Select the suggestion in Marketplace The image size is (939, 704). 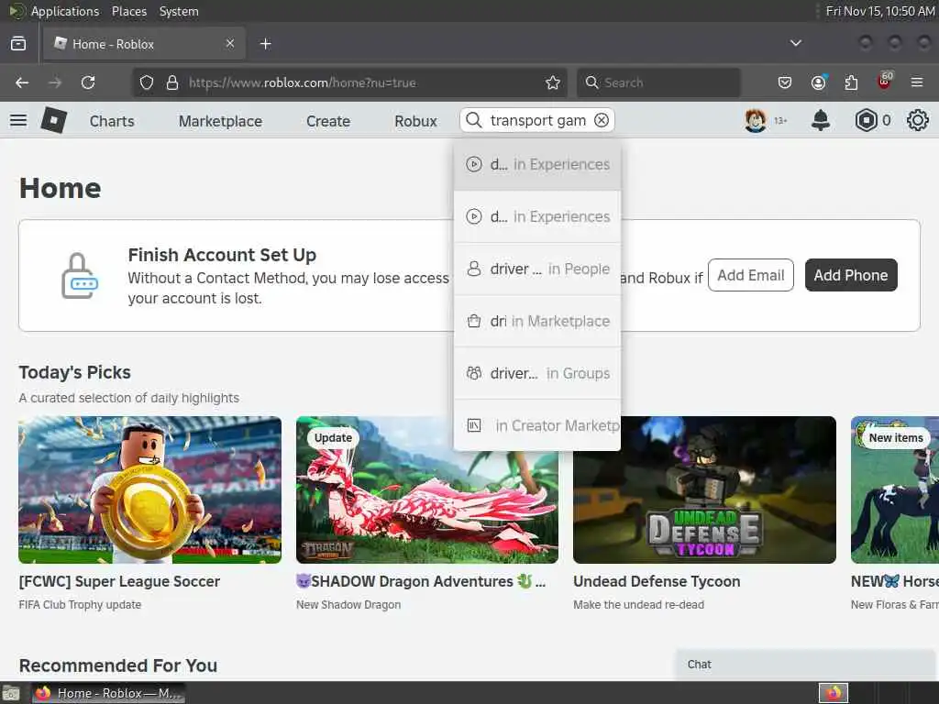point(537,322)
